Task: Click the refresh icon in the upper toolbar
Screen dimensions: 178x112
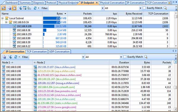Action: coord(35,8)
